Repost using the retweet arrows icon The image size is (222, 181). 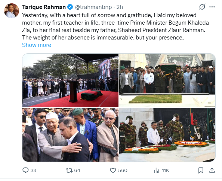coord(69,170)
